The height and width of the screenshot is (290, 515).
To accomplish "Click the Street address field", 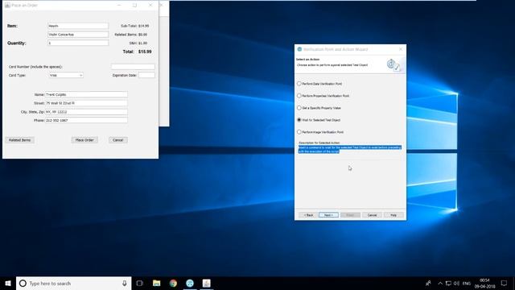I will [86, 103].
